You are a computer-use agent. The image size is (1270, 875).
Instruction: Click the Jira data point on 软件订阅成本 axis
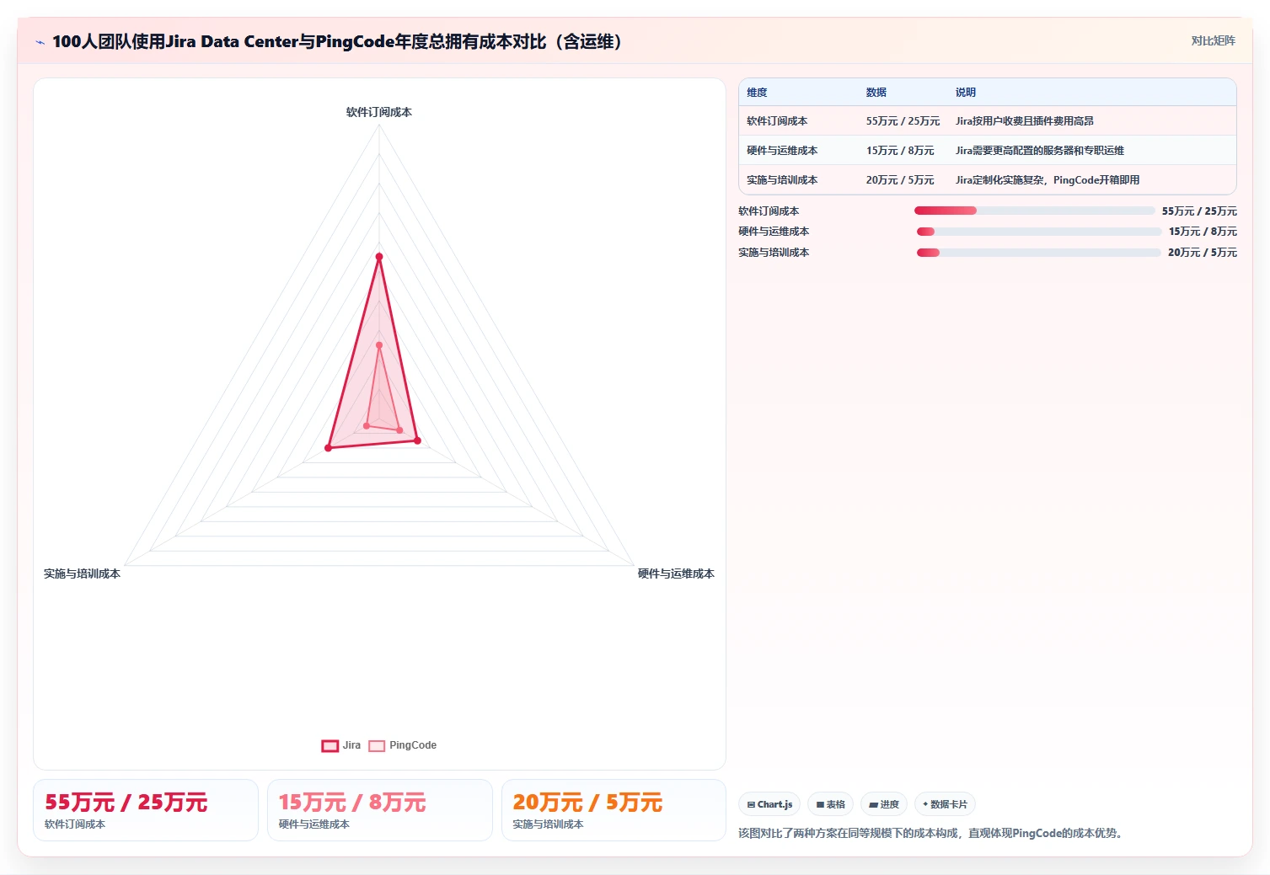point(379,257)
